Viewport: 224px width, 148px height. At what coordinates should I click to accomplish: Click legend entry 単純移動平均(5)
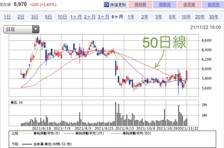[x=46, y=133]
